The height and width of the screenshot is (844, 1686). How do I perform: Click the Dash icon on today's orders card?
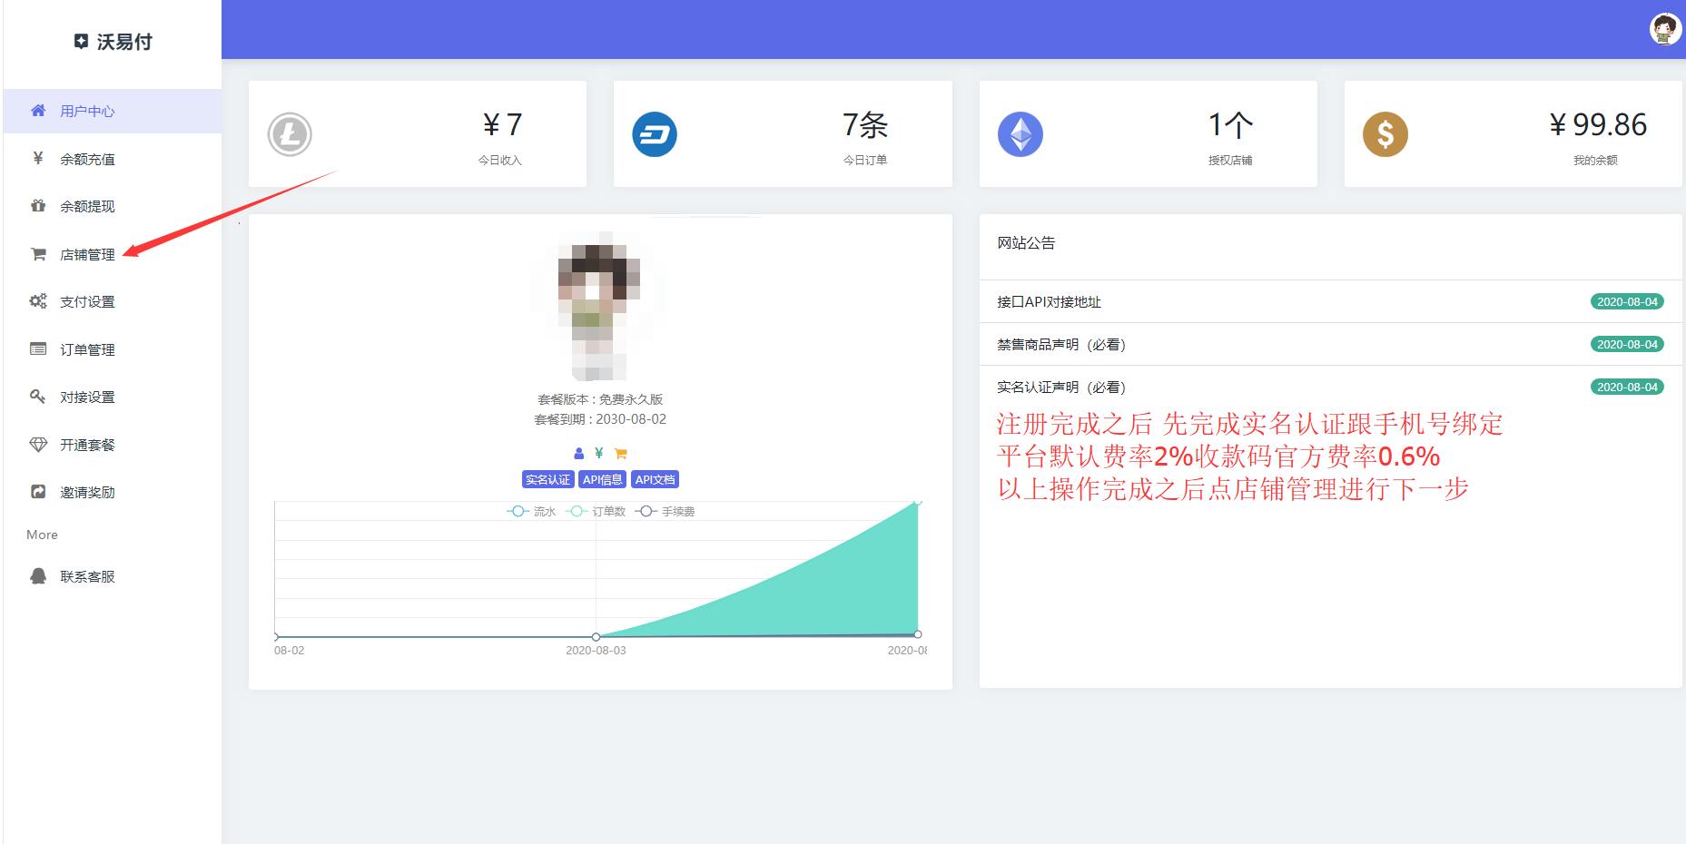(x=655, y=134)
